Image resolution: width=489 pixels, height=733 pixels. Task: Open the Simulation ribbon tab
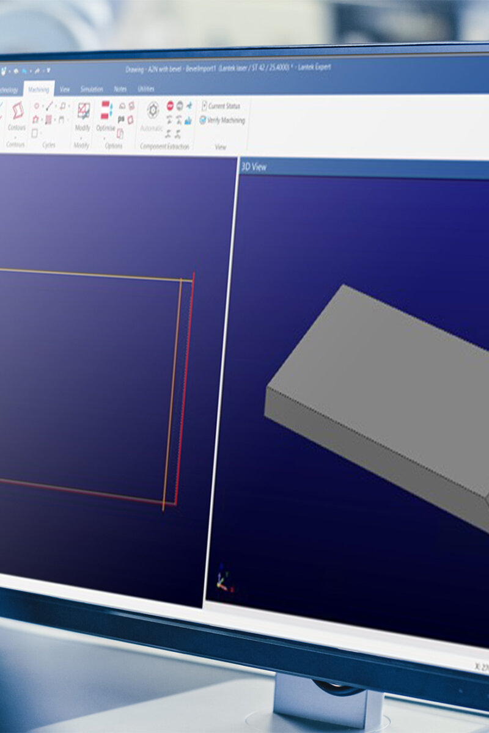click(x=92, y=89)
